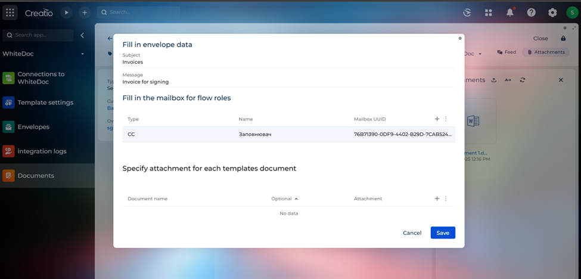581x279 pixels.
Task: Toggle sort on Optional column
Action: [x=284, y=199]
